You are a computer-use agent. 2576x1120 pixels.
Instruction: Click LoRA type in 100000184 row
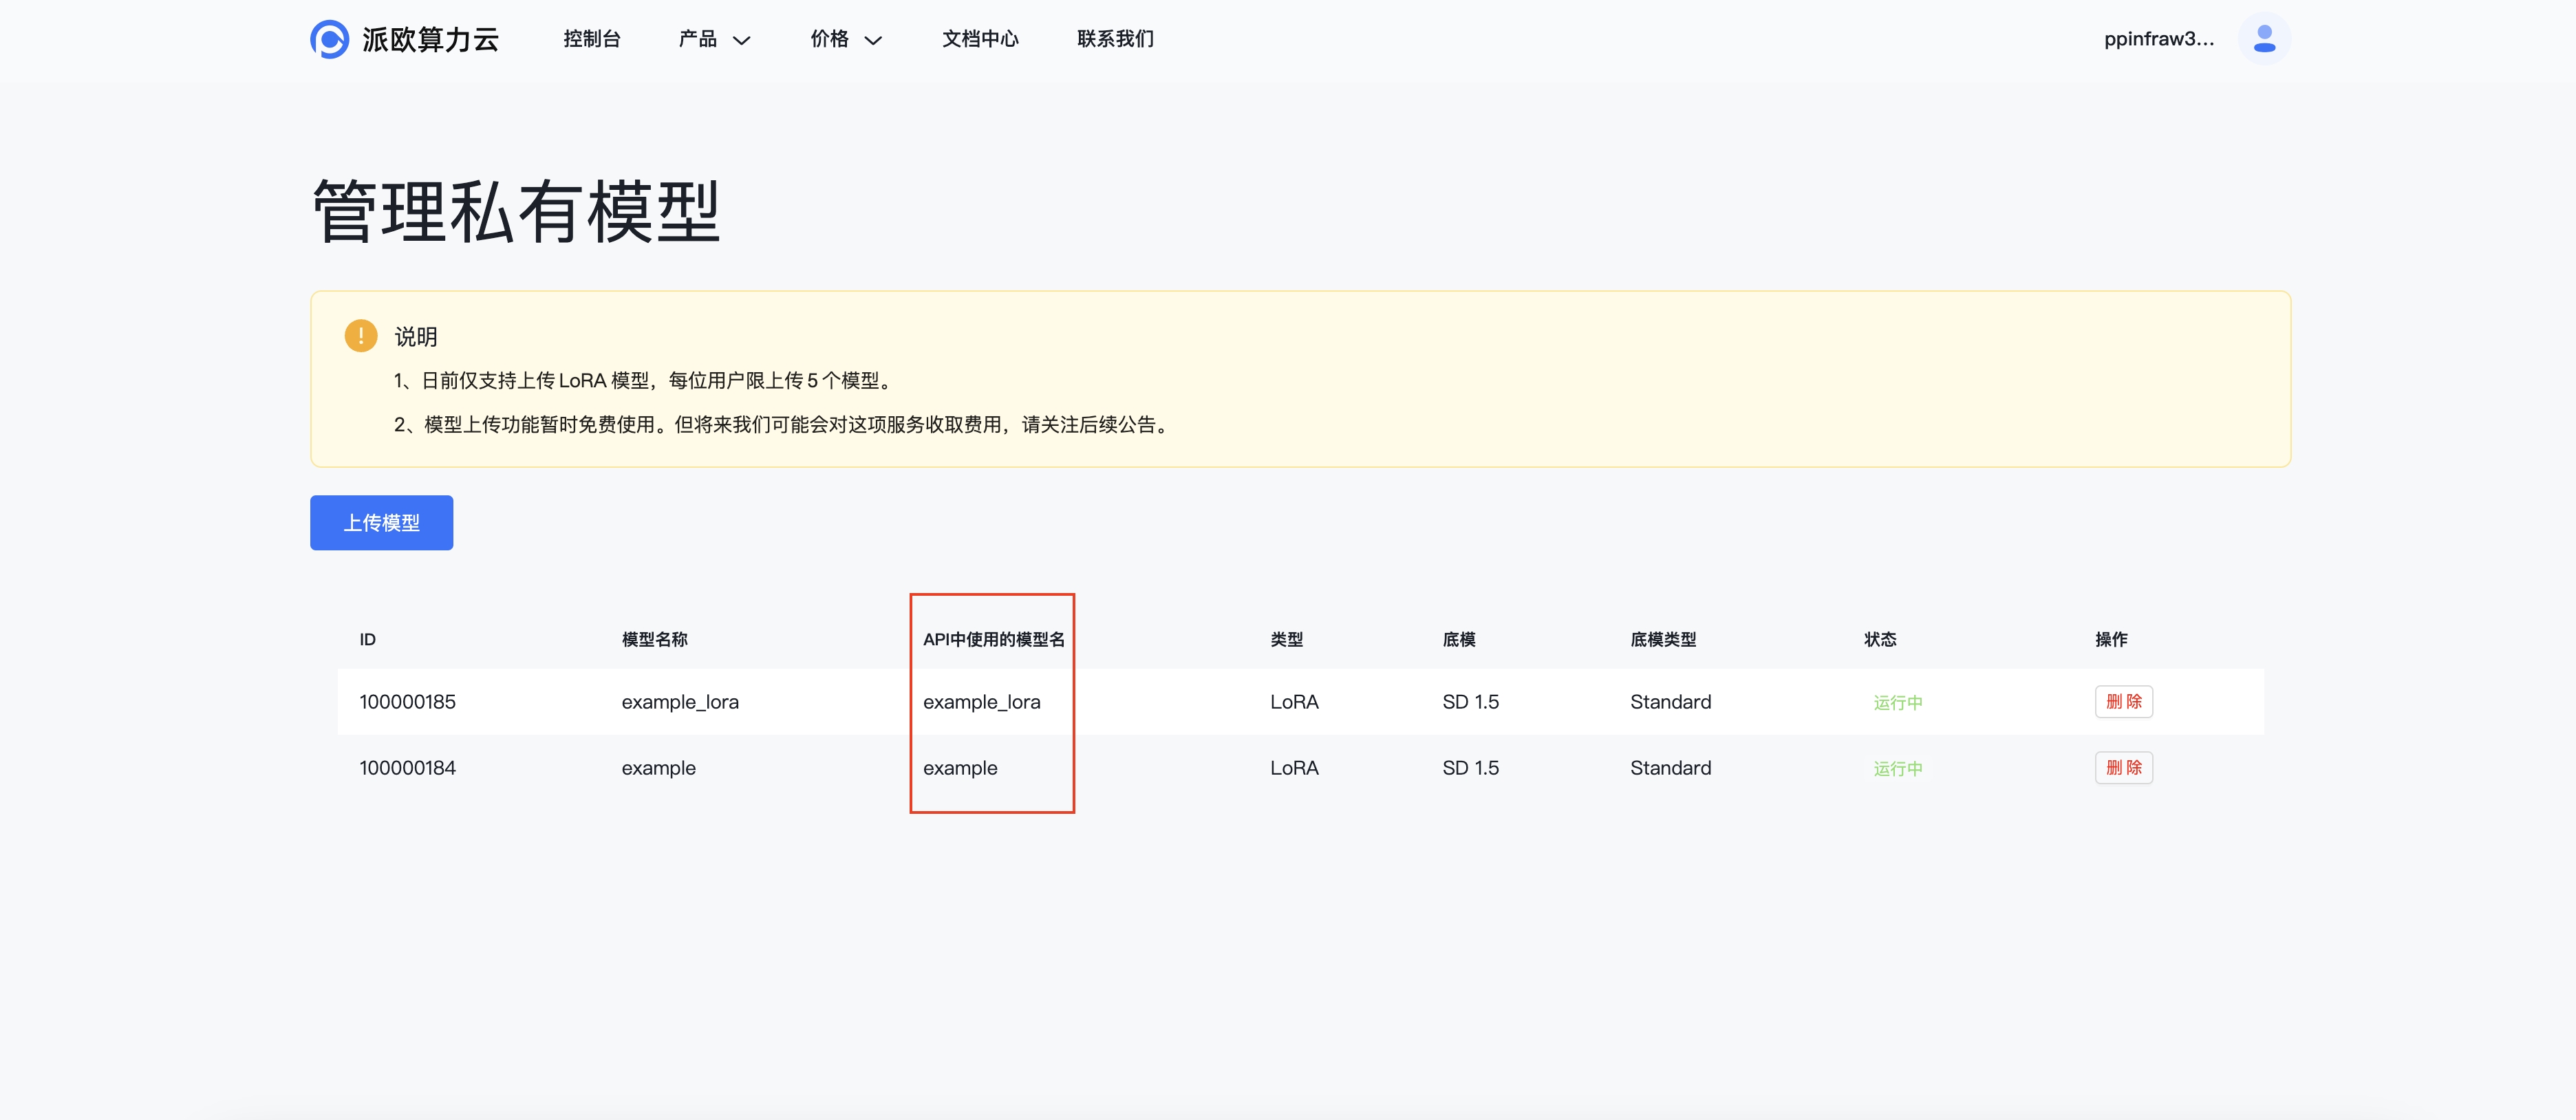(x=1294, y=768)
